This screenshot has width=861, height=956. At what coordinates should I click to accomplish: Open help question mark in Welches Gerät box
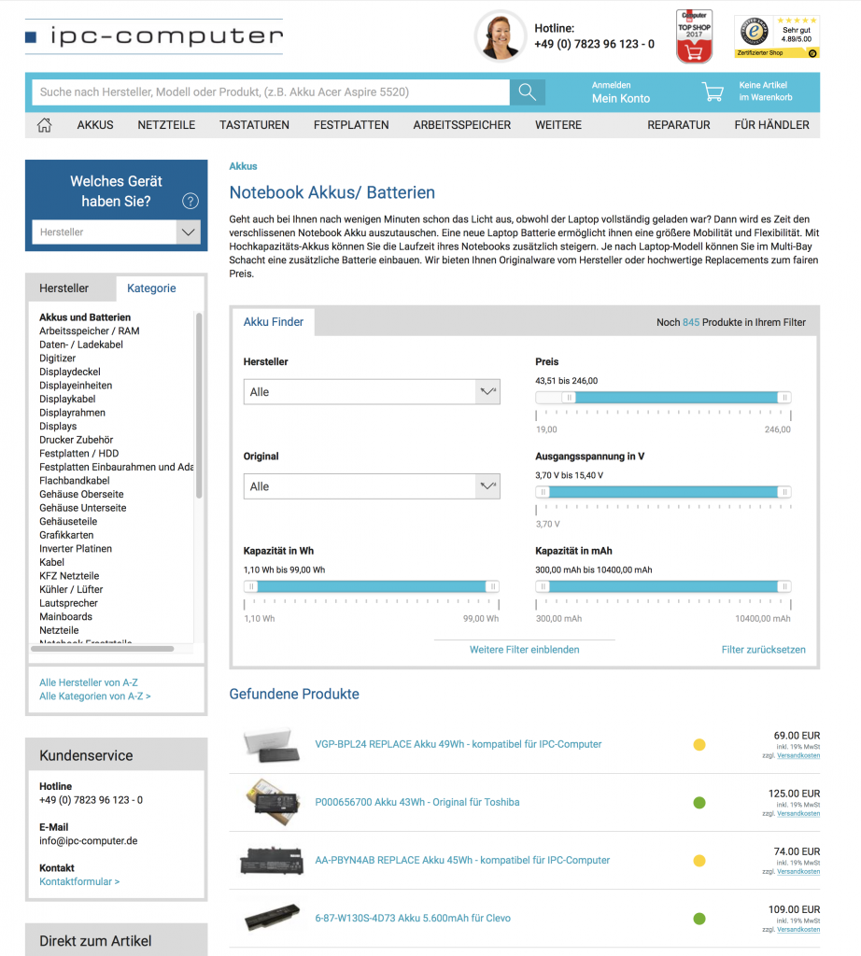click(191, 202)
